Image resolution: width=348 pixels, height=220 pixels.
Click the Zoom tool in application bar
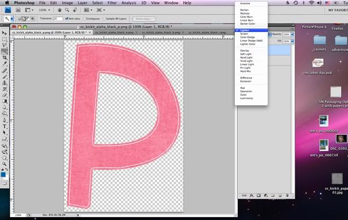pos(67,10)
